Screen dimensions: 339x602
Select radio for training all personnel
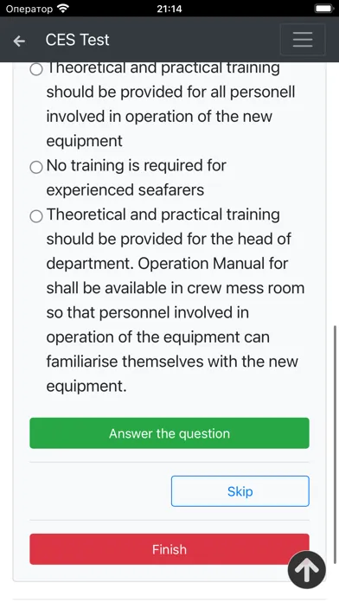point(36,69)
